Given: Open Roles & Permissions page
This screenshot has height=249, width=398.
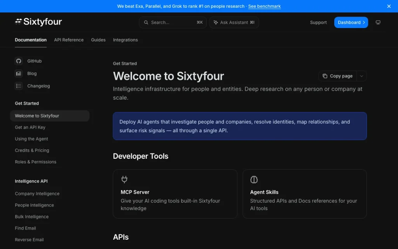Looking at the screenshot, I should pyautogui.click(x=35, y=162).
